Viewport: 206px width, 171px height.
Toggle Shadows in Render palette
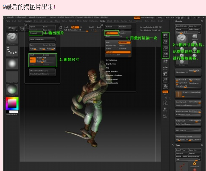[x=124, y=43]
